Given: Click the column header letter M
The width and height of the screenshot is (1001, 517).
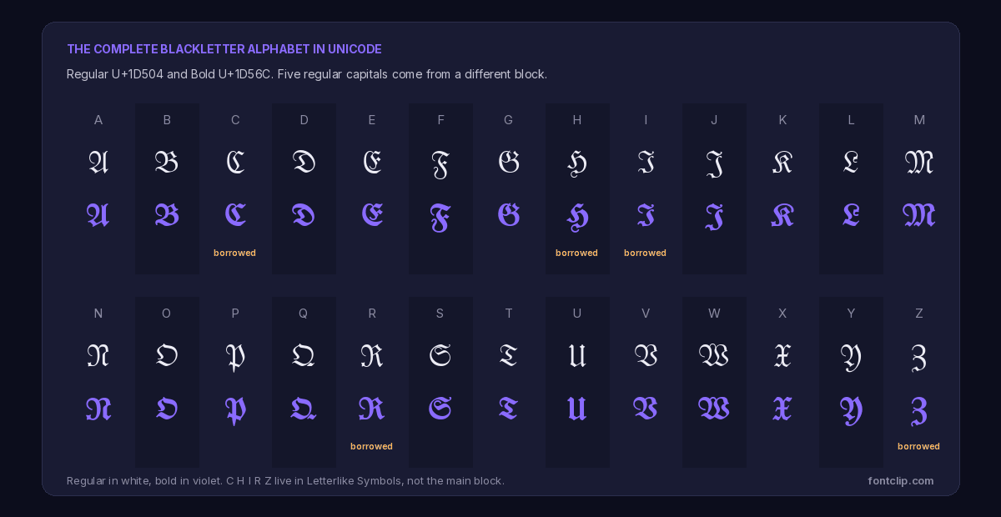Looking at the screenshot, I should (x=919, y=120).
